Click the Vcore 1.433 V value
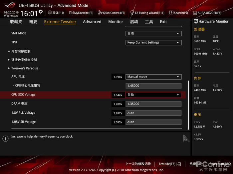The width and height of the screenshot is (233, 174). pyautogui.click(x=217, y=54)
